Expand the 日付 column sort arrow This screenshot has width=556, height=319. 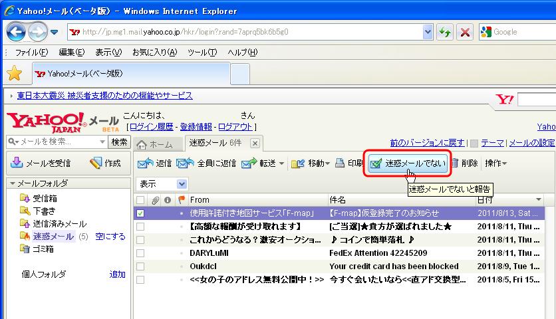click(x=539, y=199)
